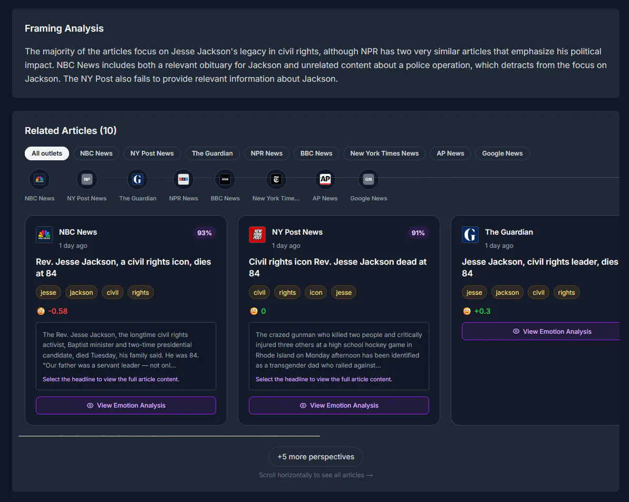Click 'Scroll horizontally to see all articles' text
The height and width of the screenshot is (502, 629).
316,475
